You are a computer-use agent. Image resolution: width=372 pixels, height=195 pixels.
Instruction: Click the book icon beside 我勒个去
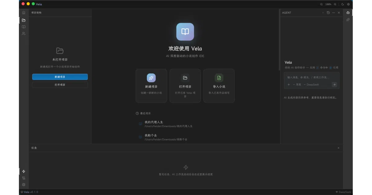coord(140,137)
